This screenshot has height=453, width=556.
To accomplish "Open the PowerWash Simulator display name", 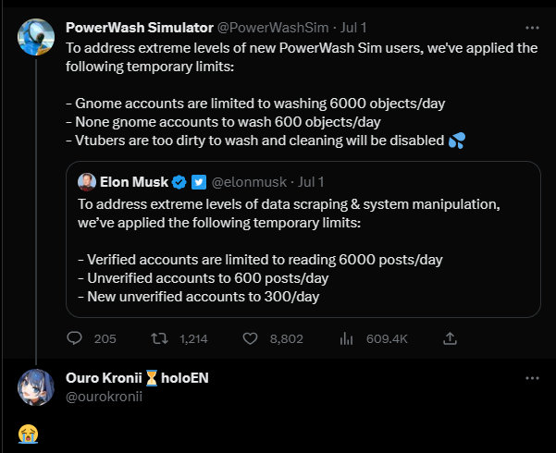I will (x=140, y=28).
